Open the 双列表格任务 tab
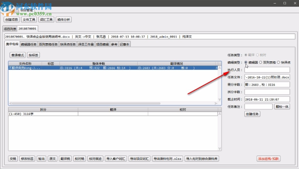Viewport: 299px width, 169px height. coord(48,44)
